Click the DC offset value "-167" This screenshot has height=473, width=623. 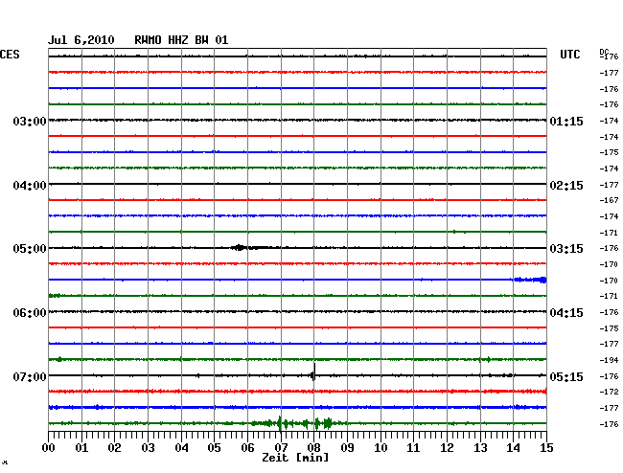coord(609,200)
